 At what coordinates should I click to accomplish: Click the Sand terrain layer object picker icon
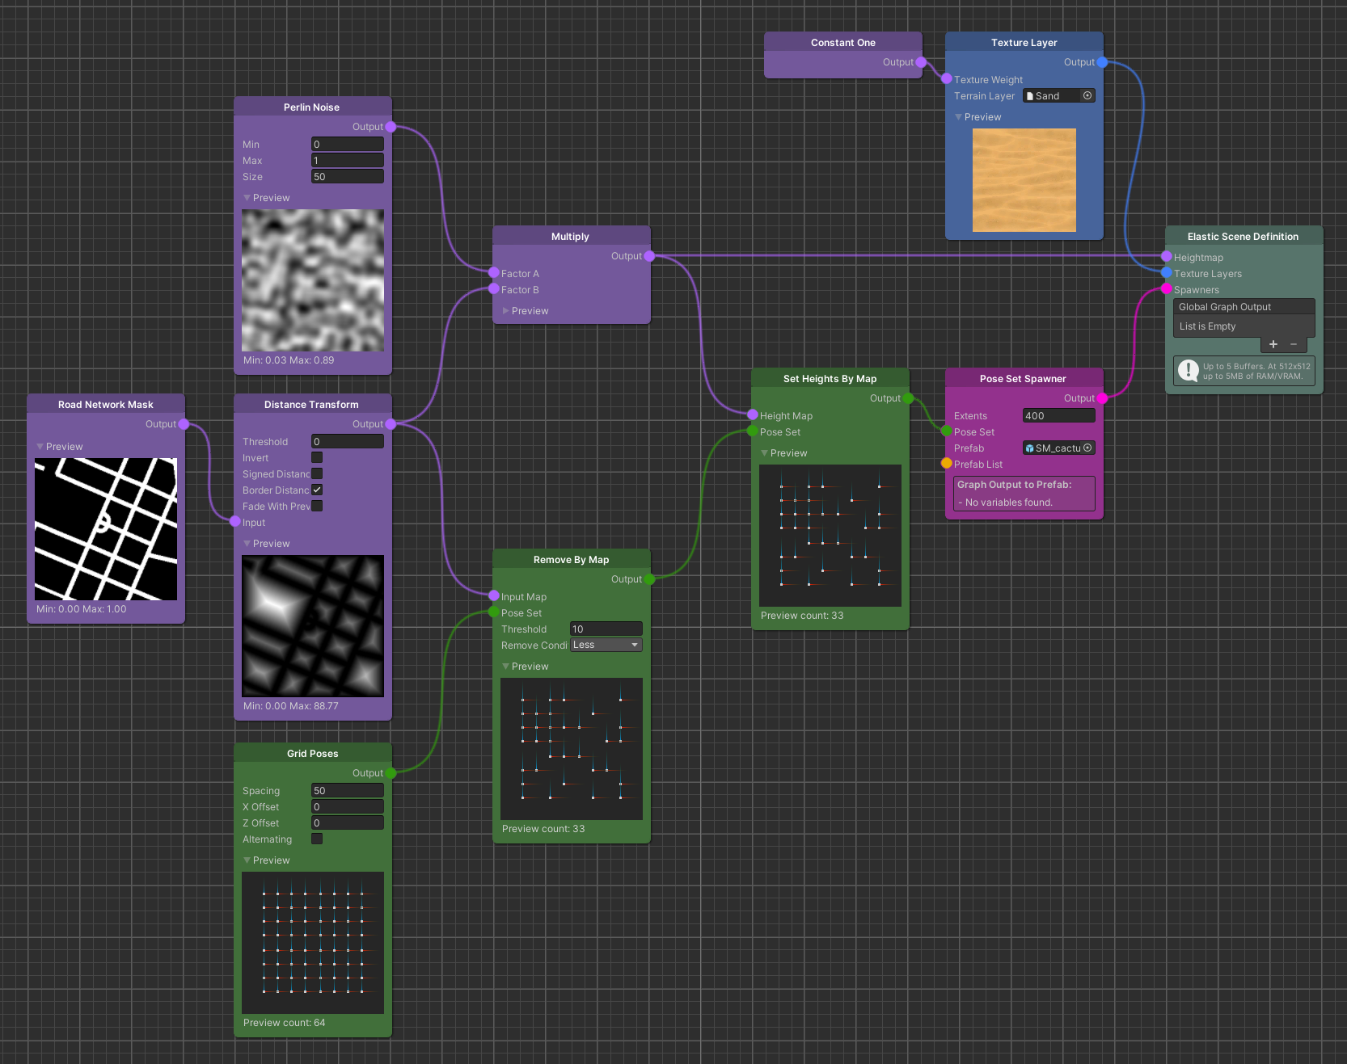pyautogui.click(x=1087, y=95)
